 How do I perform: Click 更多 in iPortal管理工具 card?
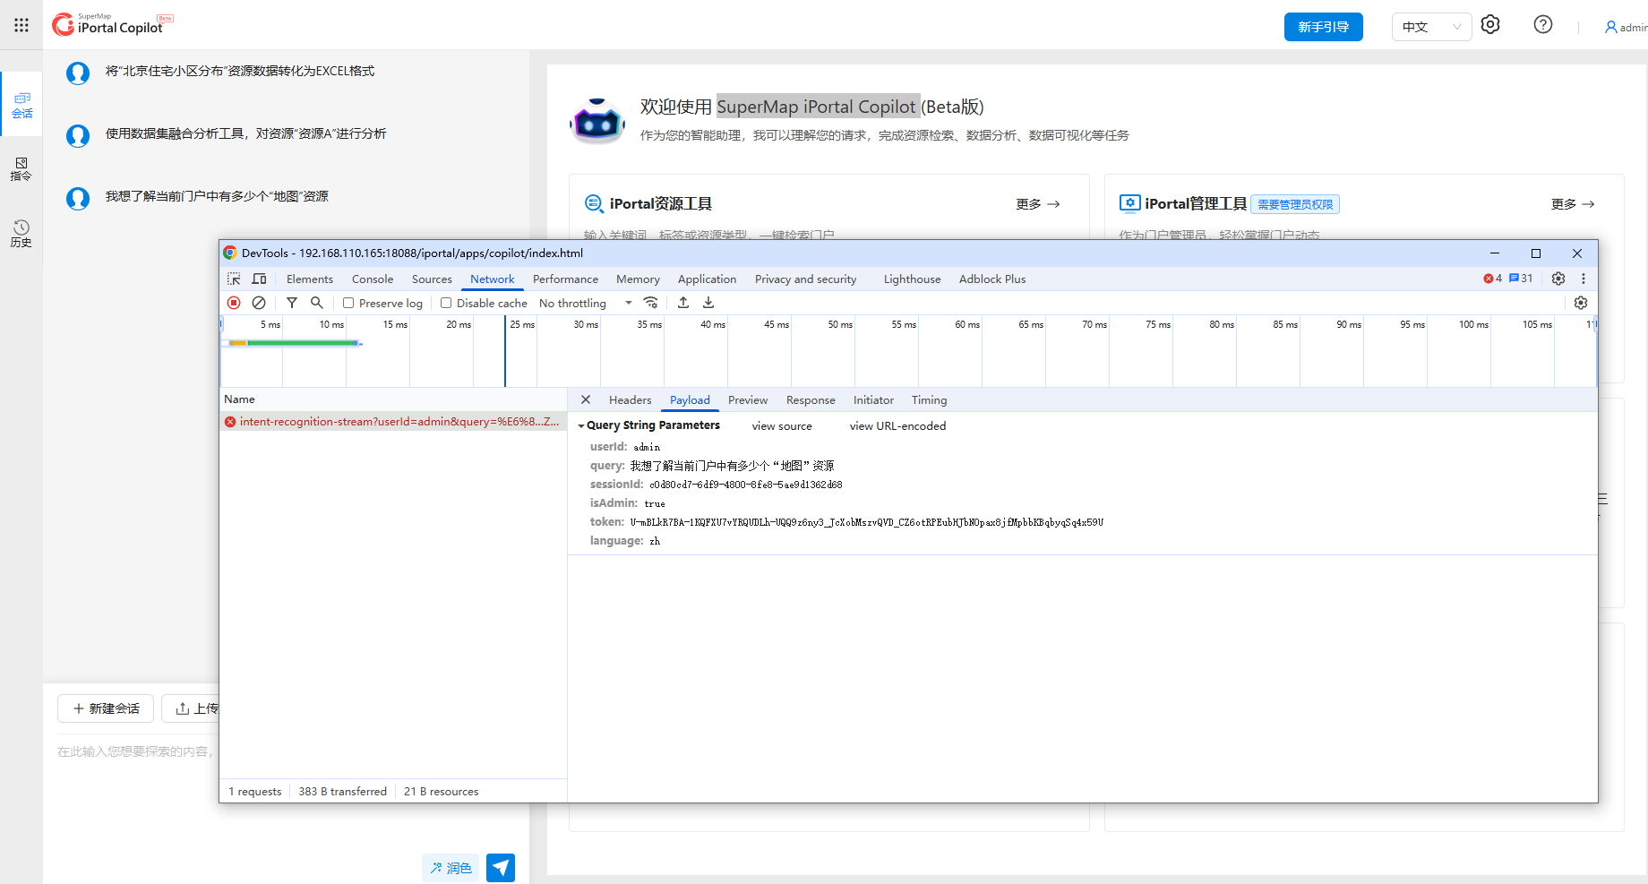[1573, 204]
